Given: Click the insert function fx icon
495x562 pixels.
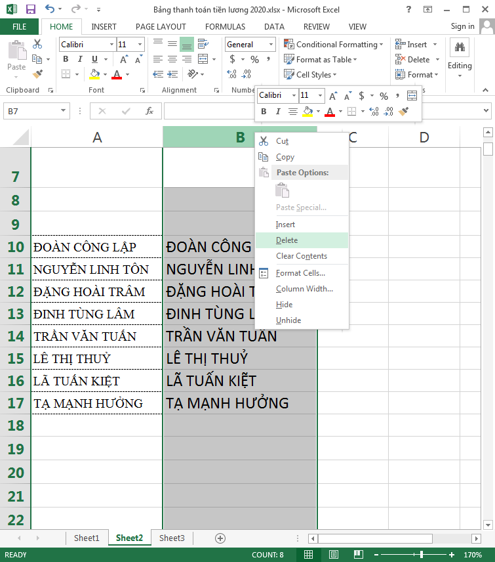Looking at the screenshot, I should 149,111.
